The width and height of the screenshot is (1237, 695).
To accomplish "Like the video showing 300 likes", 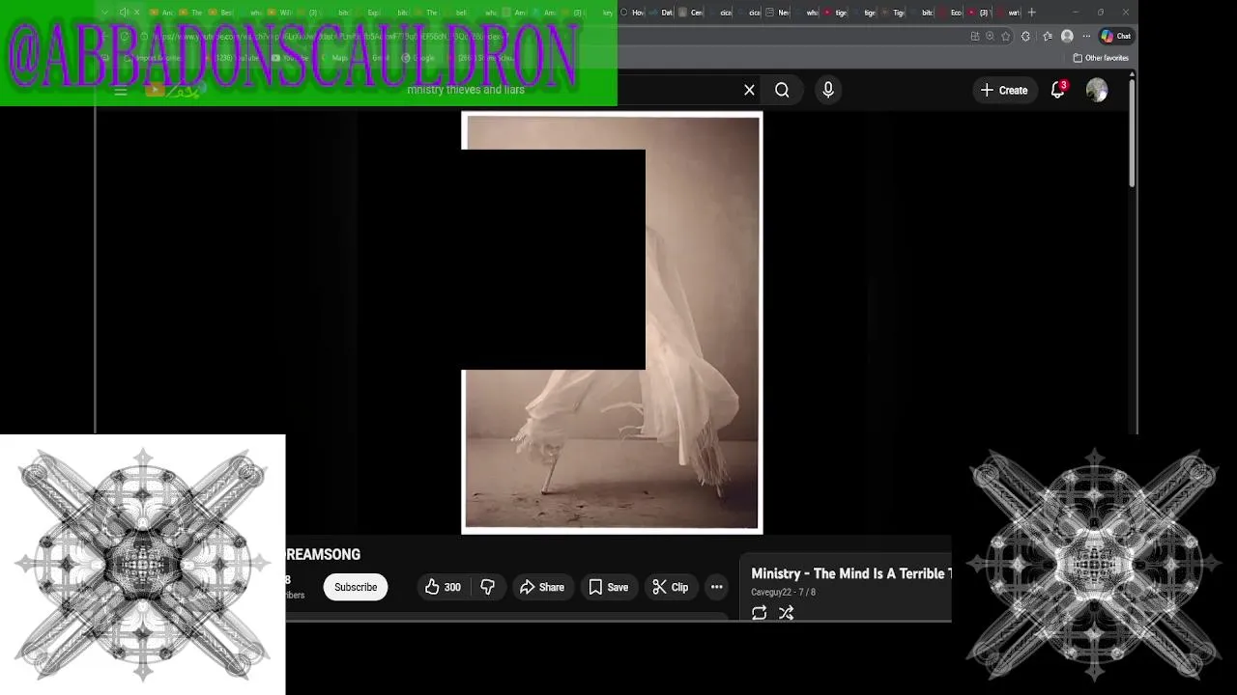I will (x=443, y=587).
